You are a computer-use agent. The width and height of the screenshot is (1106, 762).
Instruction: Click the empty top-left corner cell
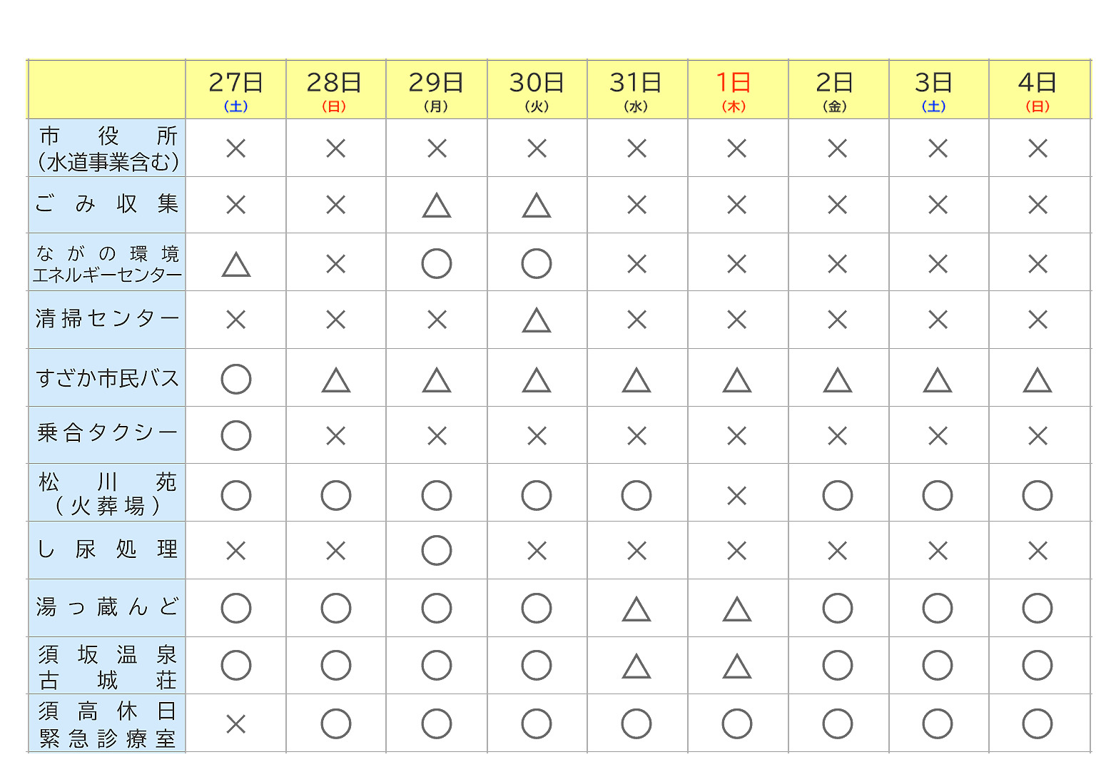click(x=106, y=89)
